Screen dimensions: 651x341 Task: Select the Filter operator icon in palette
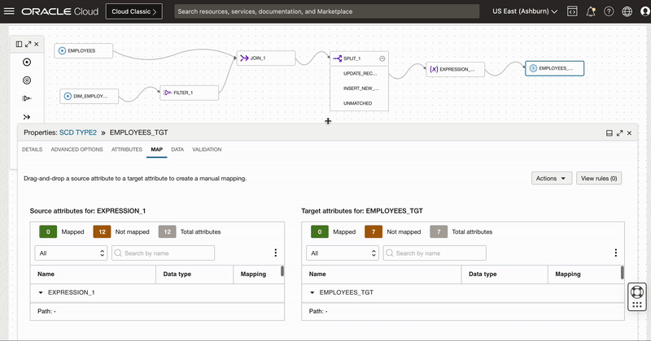click(x=27, y=98)
